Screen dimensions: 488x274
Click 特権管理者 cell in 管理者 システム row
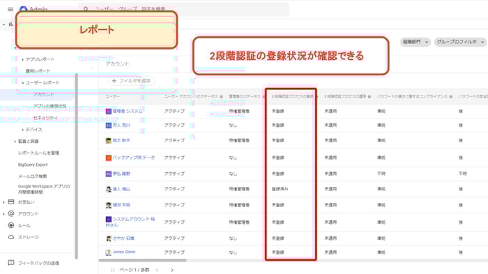click(239, 111)
